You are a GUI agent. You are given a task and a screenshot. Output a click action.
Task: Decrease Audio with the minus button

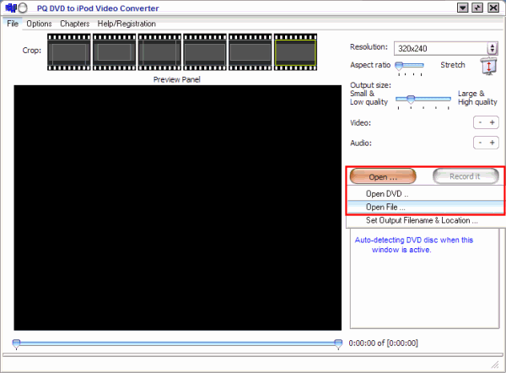point(480,143)
